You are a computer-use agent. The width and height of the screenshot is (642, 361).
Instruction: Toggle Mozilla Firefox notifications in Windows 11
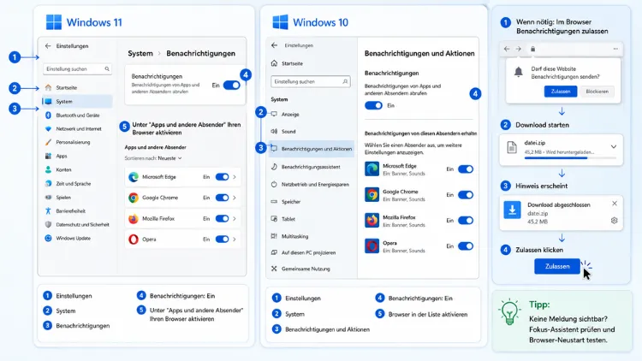pos(222,218)
